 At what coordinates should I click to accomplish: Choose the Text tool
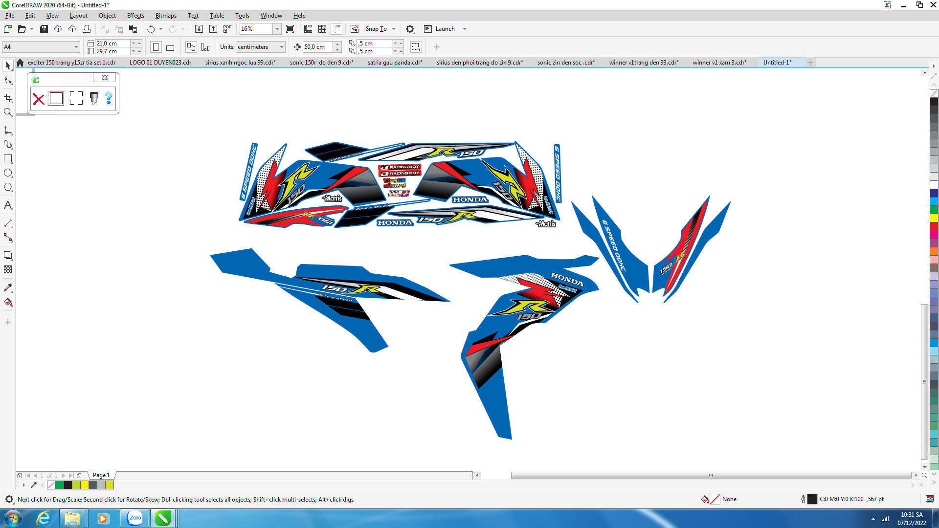[x=8, y=205]
